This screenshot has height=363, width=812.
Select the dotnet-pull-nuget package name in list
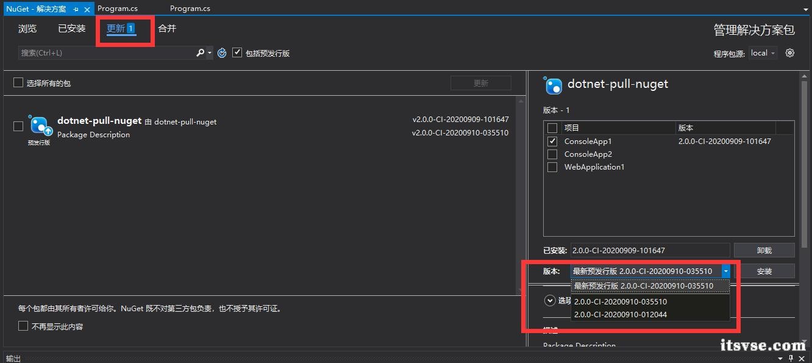pyautogui.click(x=99, y=121)
